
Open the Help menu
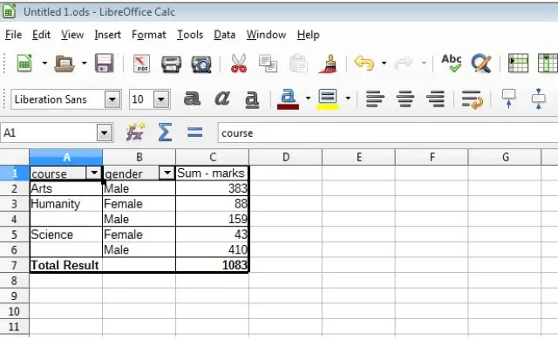coord(308,35)
